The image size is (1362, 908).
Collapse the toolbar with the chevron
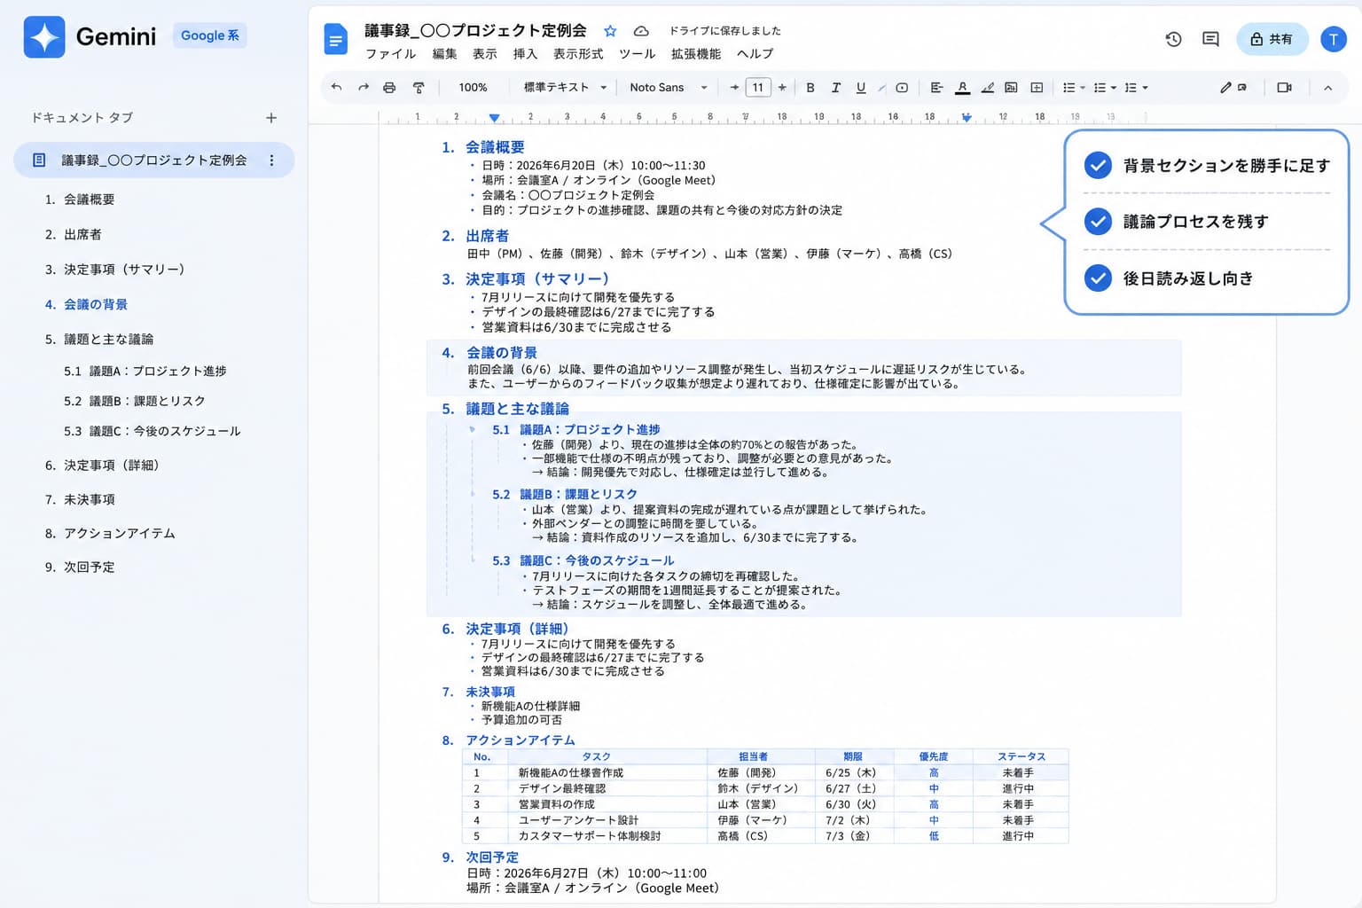[1327, 88]
